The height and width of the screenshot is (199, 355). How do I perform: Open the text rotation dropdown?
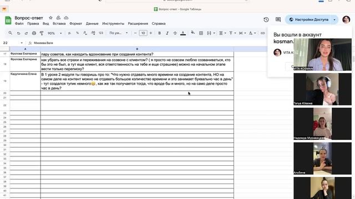(x=252, y=33)
